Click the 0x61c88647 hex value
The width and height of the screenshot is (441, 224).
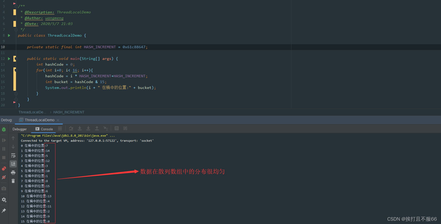[x=134, y=47]
